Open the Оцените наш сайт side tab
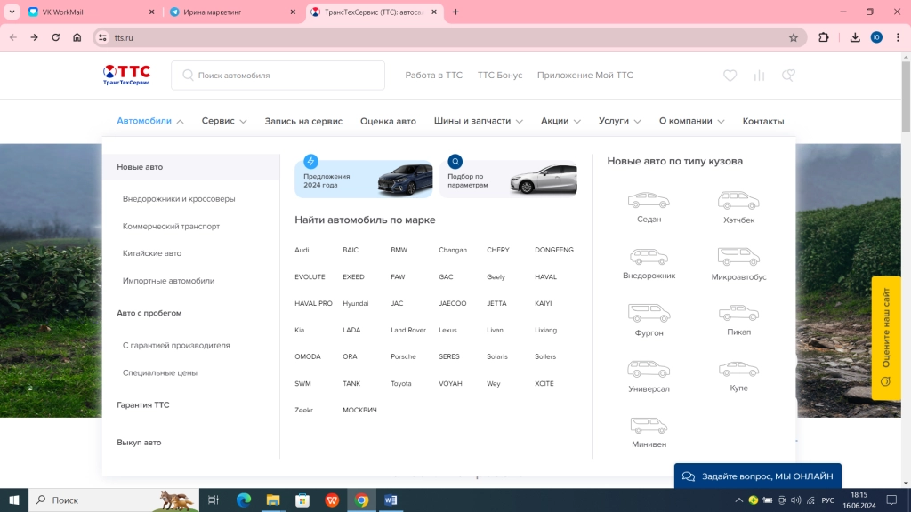The height and width of the screenshot is (512, 911). 886,337
